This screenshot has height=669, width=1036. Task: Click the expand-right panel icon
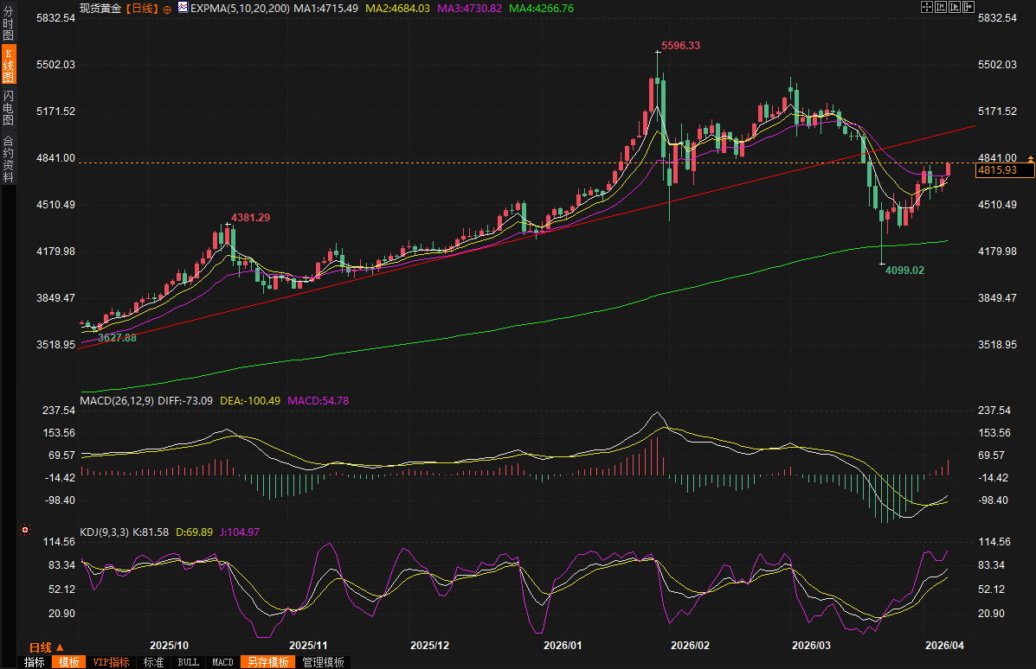tap(967, 7)
